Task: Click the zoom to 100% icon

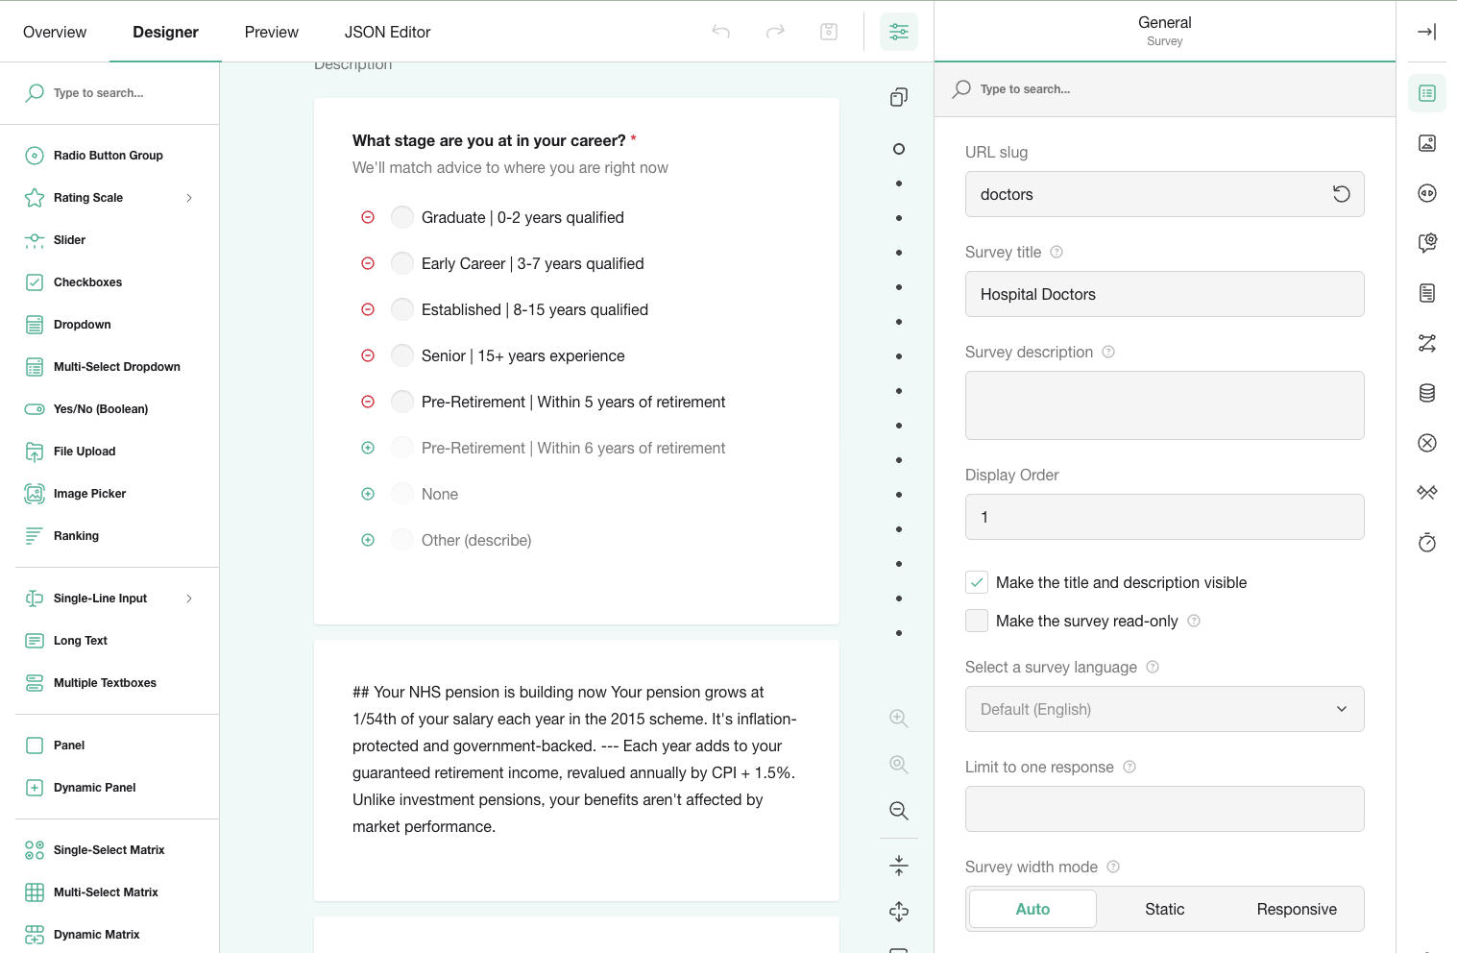Action: (x=899, y=765)
